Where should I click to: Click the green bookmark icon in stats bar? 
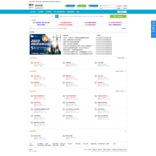(31, 28)
